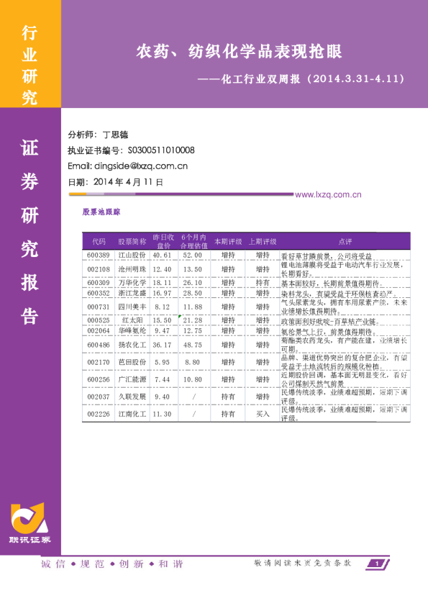Image resolution: width=428 pixels, height=606 pixels.
Task: Select stock code 600256
Action: [x=99, y=379]
